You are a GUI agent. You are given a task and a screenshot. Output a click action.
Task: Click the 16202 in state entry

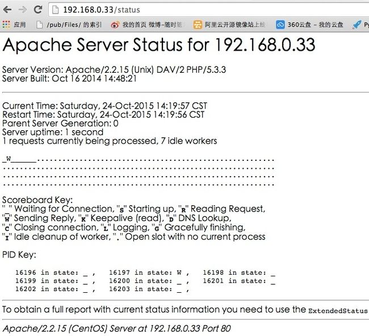pyautogui.click(x=52, y=289)
